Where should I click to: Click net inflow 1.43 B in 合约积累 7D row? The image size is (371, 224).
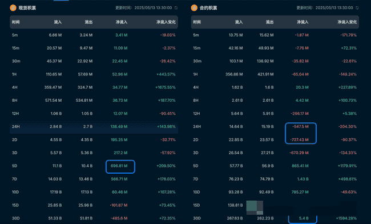pyautogui.click(x=303, y=179)
